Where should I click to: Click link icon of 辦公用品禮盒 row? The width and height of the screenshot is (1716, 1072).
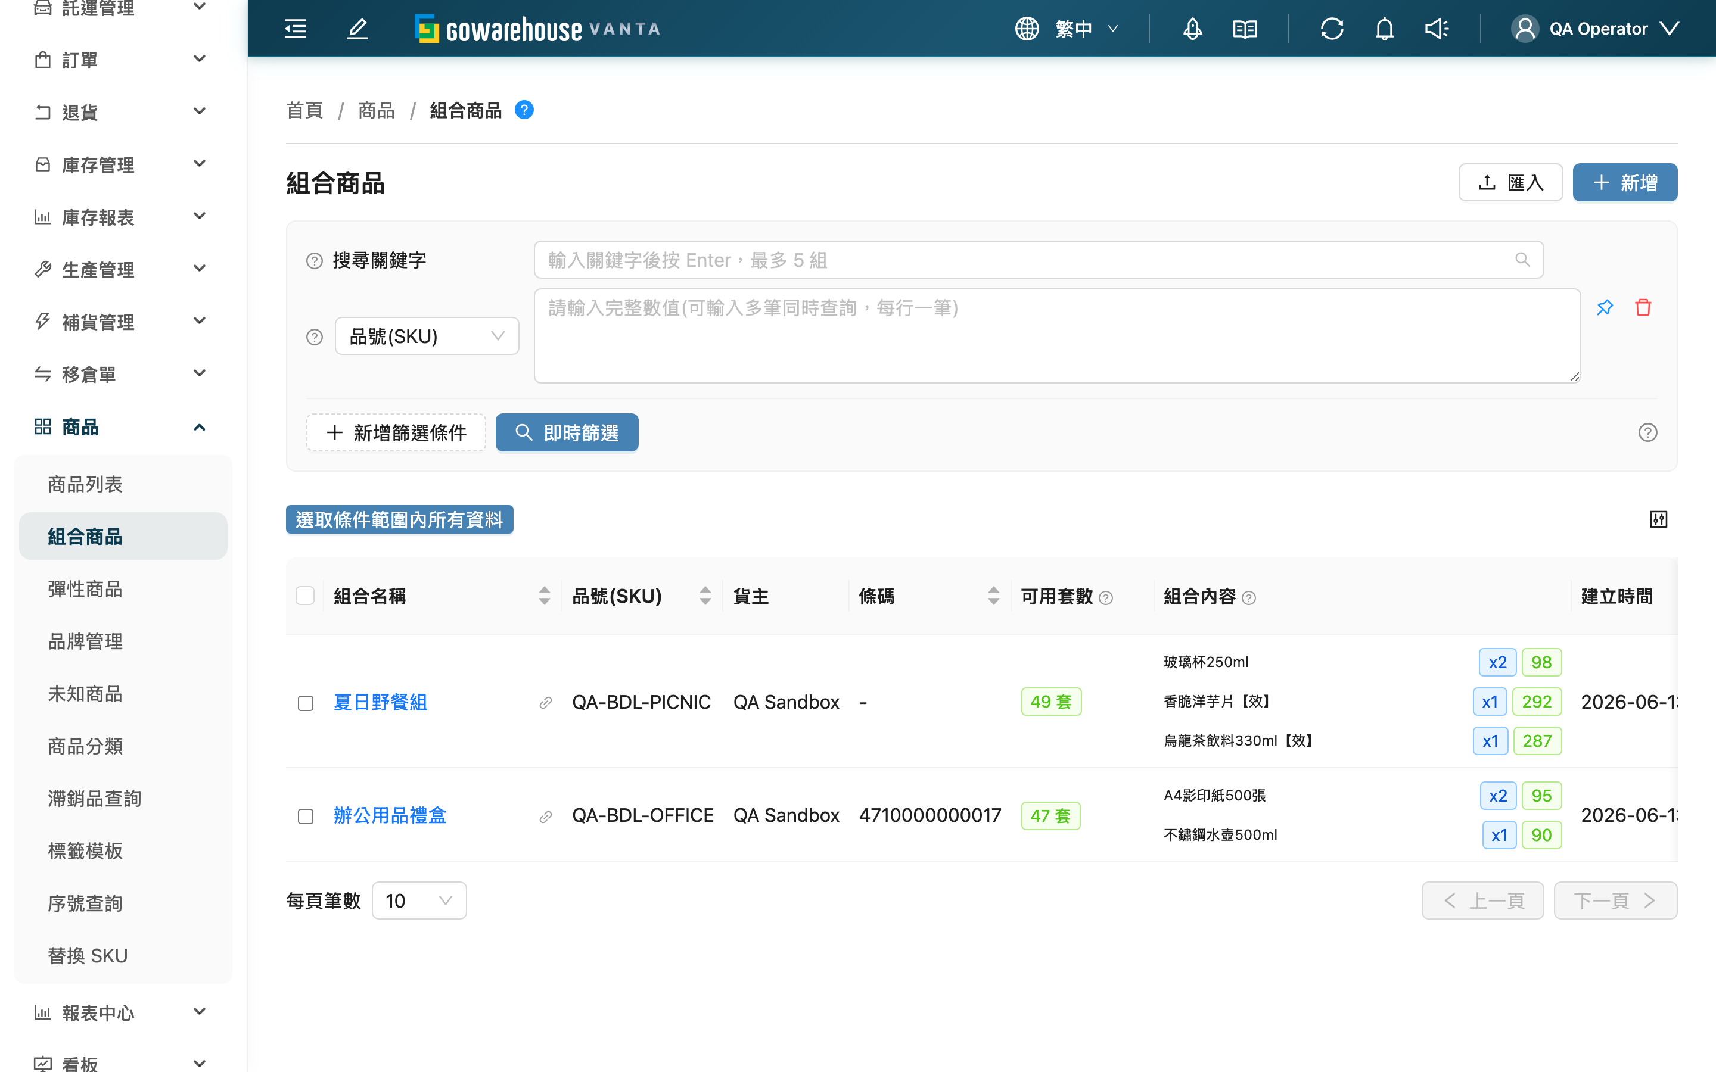(x=545, y=817)
